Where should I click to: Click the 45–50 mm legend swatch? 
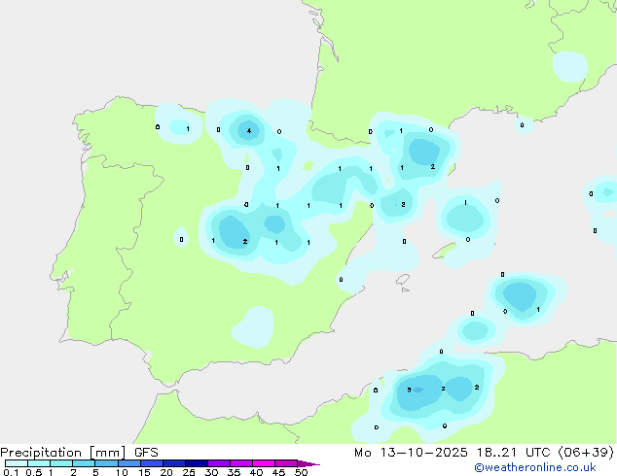point(286,463)
